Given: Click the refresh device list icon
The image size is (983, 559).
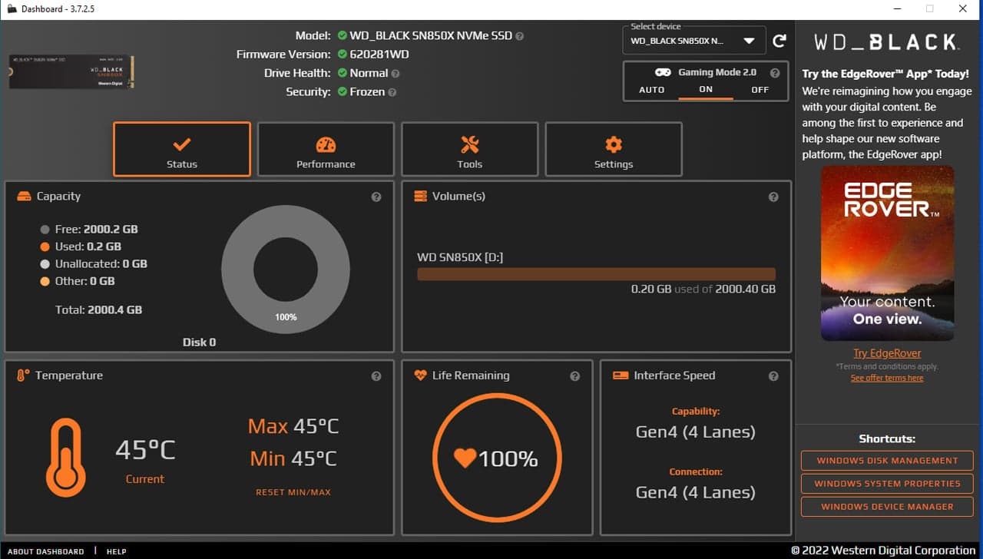Looking at the screenshot, I should 779,41.
